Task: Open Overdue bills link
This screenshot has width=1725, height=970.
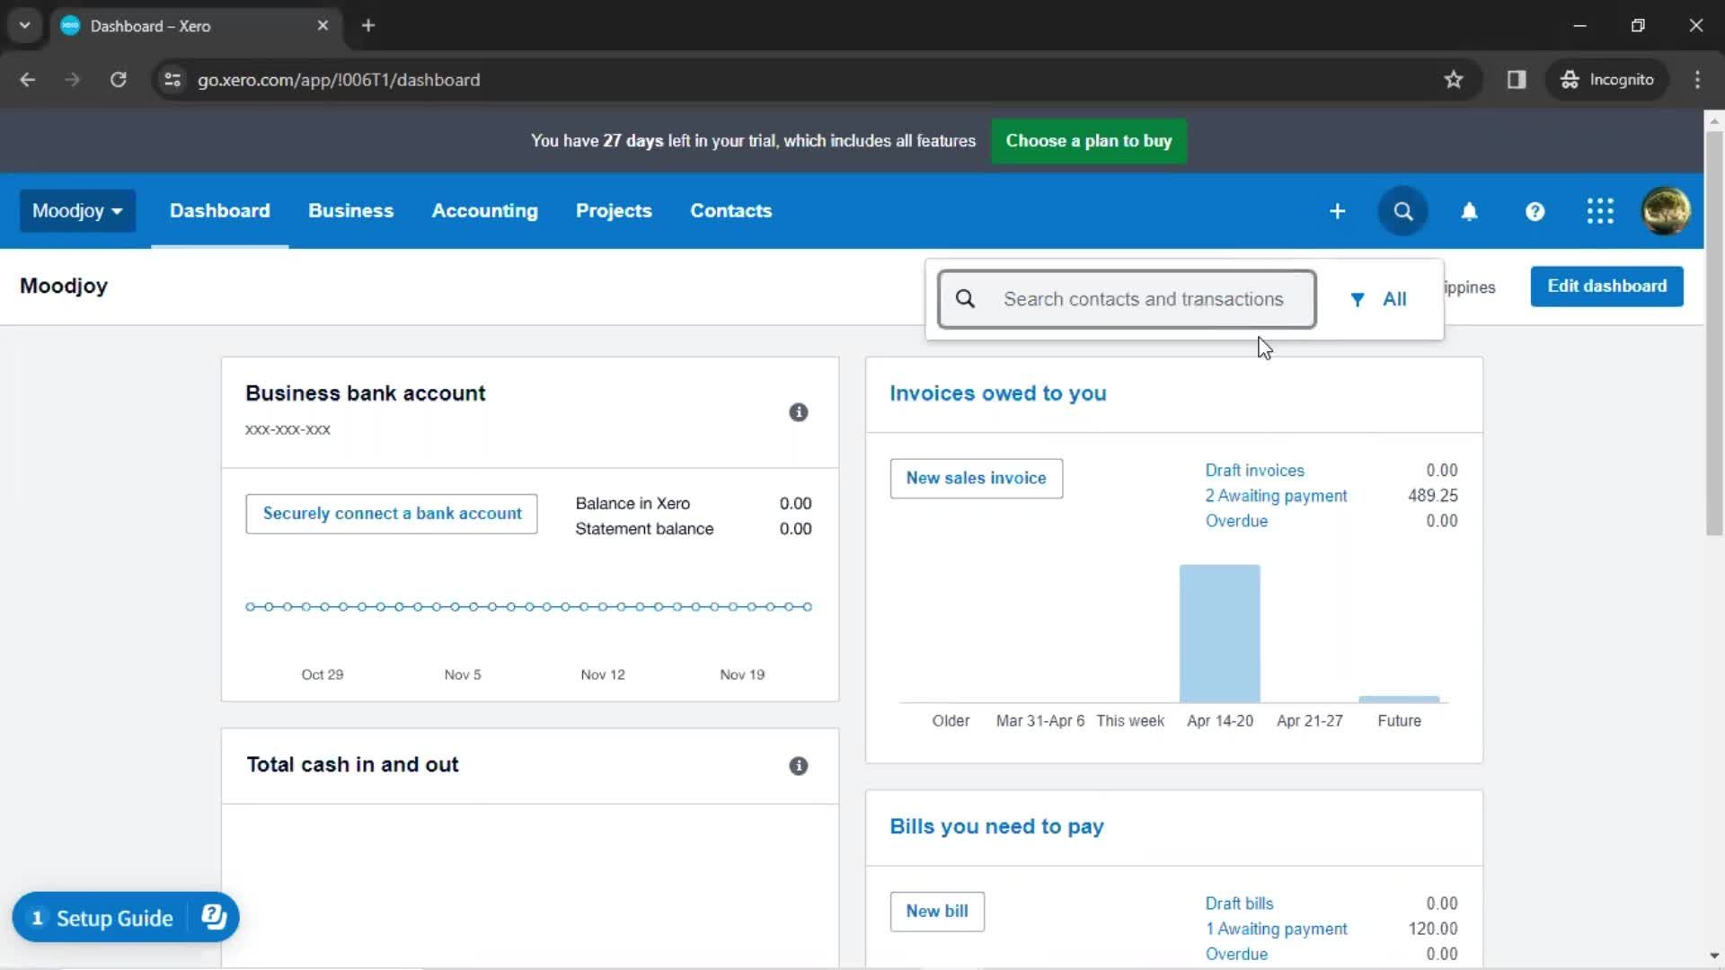Action: click(1236, 954)
